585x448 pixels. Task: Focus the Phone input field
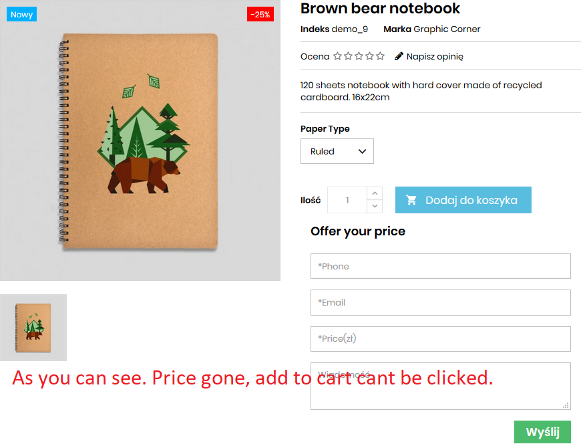441,266
